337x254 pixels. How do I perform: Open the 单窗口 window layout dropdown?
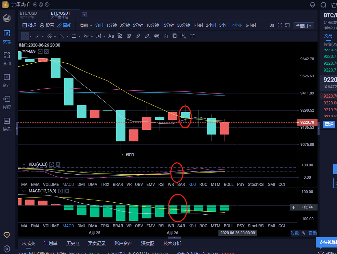coord(304,26)
